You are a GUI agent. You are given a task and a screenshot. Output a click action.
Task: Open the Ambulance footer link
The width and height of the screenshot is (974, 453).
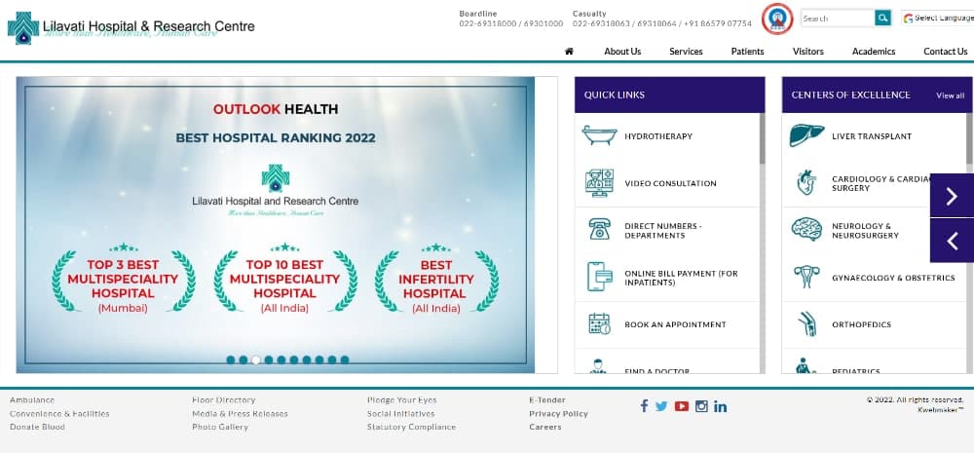coord(32,400)
